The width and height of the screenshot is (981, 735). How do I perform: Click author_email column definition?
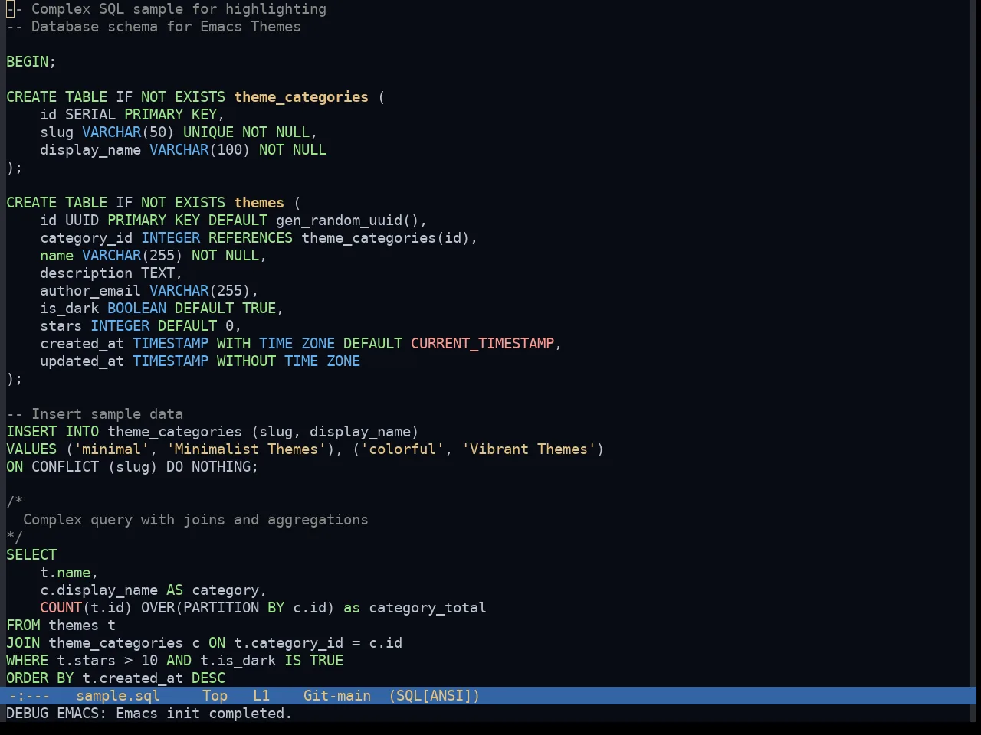[149, 291]
